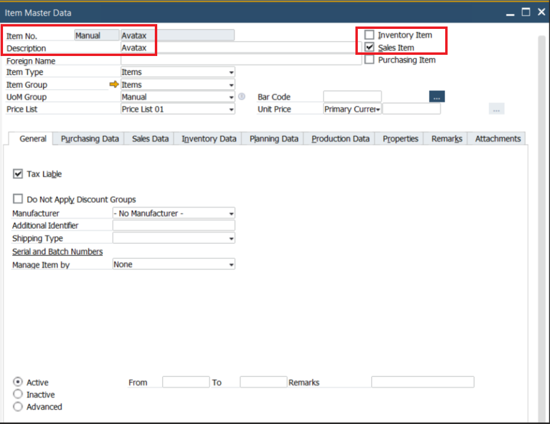Click the From date field

[186, 382]
